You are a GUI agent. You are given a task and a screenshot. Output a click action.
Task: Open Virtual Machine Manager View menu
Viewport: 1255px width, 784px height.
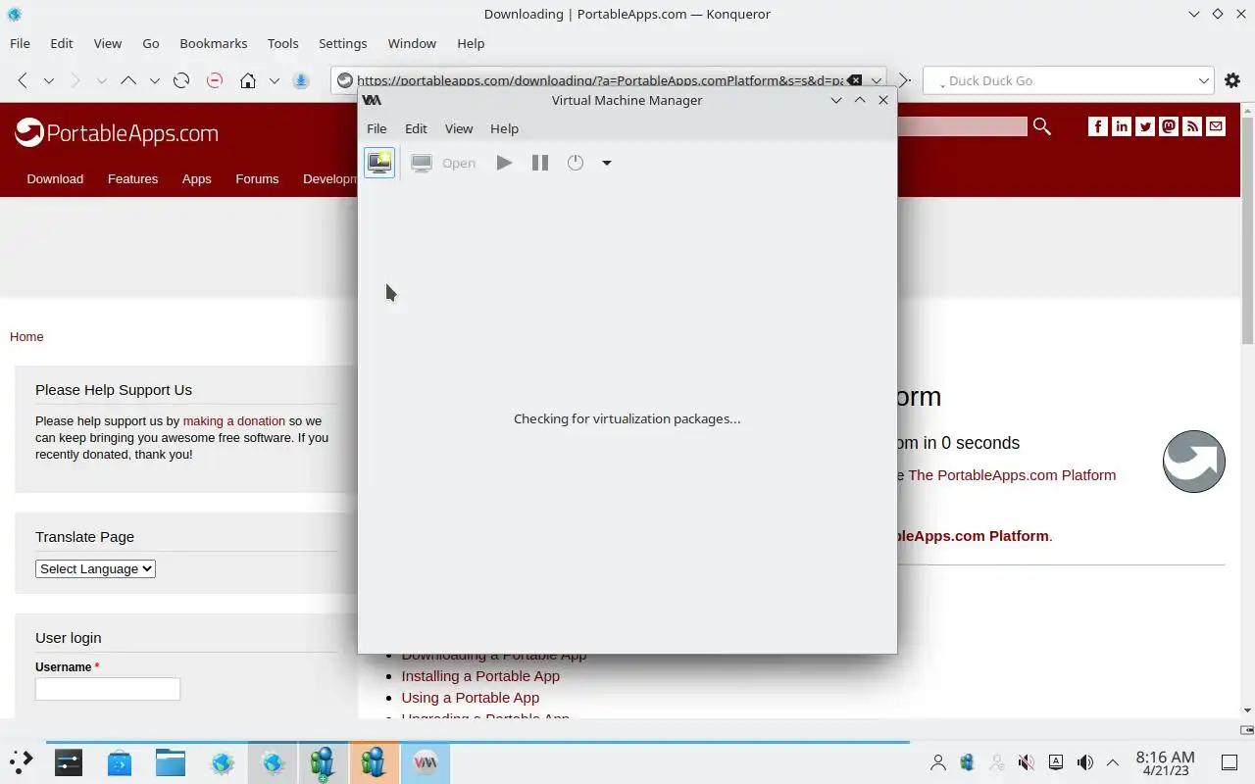pyautogui.click(x=459, y=128)
